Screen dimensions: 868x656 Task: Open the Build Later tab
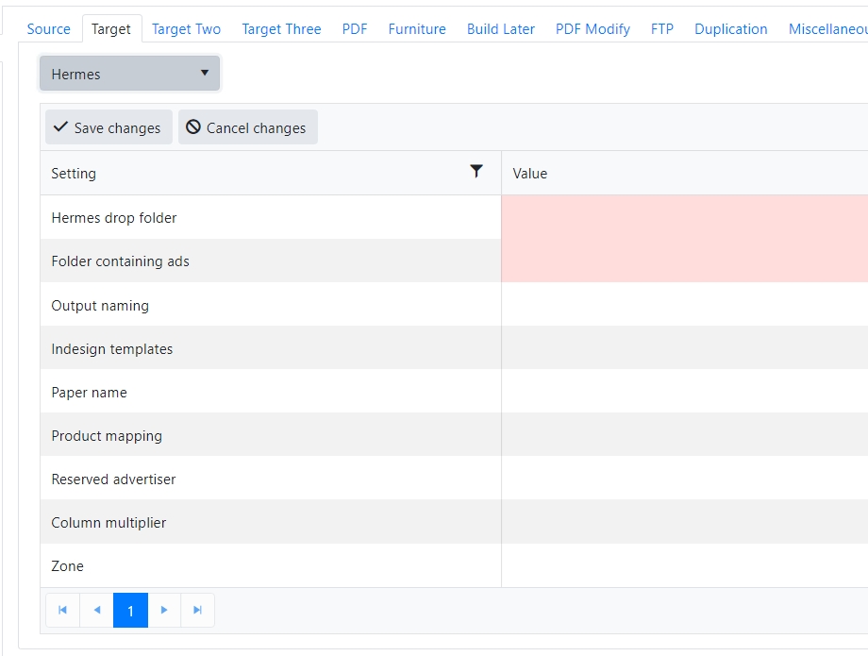[501, 29]
